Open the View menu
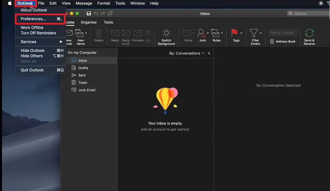 point(66,3)
